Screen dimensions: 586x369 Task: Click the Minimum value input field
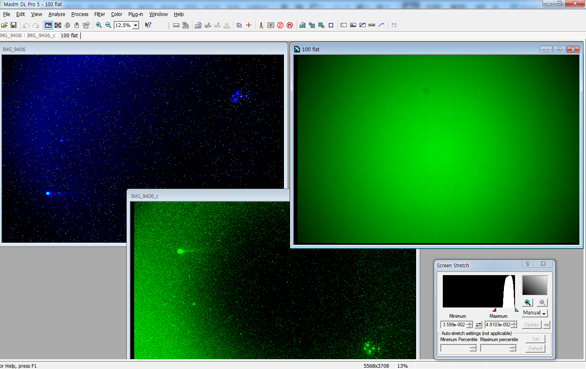[x=453, y=325]
